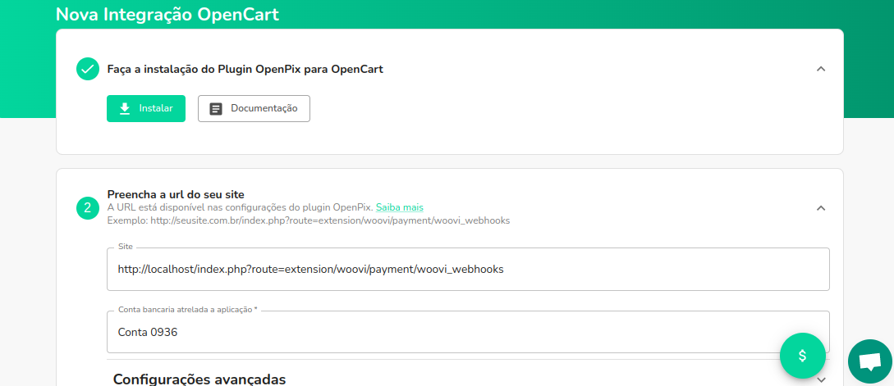Click the download icon in Instalar button

click(x=125, y=108)
